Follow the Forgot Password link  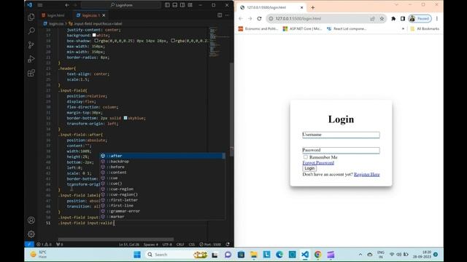coord(318,163)
